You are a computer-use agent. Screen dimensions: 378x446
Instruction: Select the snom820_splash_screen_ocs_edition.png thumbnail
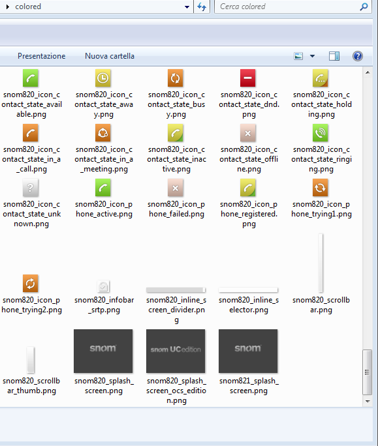pyautogui.click(x=176, y=351)
